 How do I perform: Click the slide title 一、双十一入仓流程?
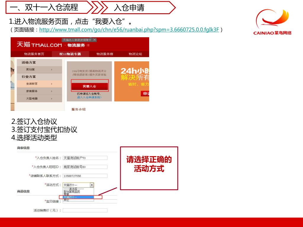(44, 7)
